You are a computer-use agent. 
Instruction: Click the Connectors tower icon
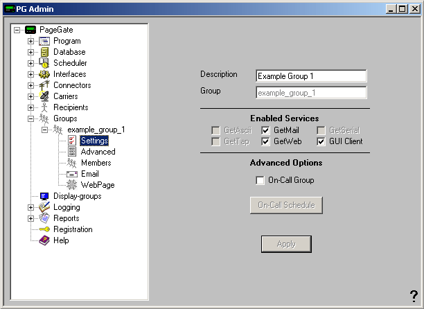(x=44, y=85)
